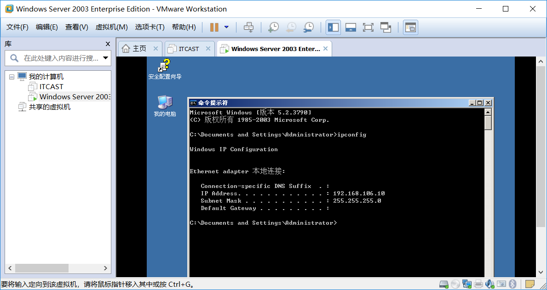Toggle the thumbnail bar view icon
The image size is (547, 290).
(x=351, y=27)
